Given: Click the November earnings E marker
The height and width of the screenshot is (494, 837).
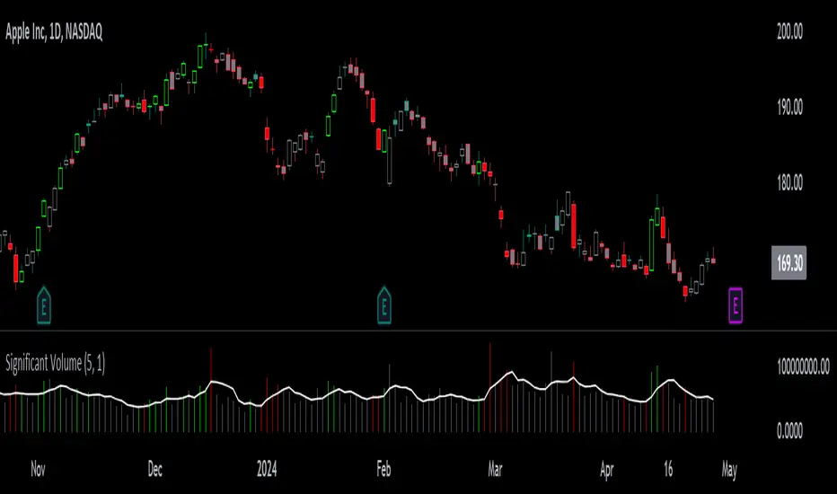Looking at the screenshot, I should [x=44, y=305].
